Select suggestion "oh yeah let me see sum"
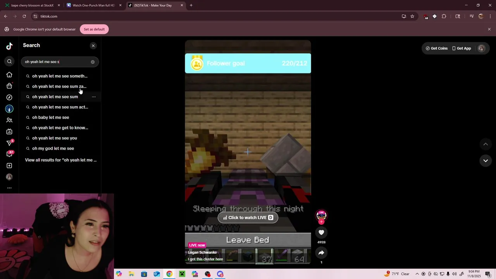This screenshot has width=496, height=279. tap(55, 97)
